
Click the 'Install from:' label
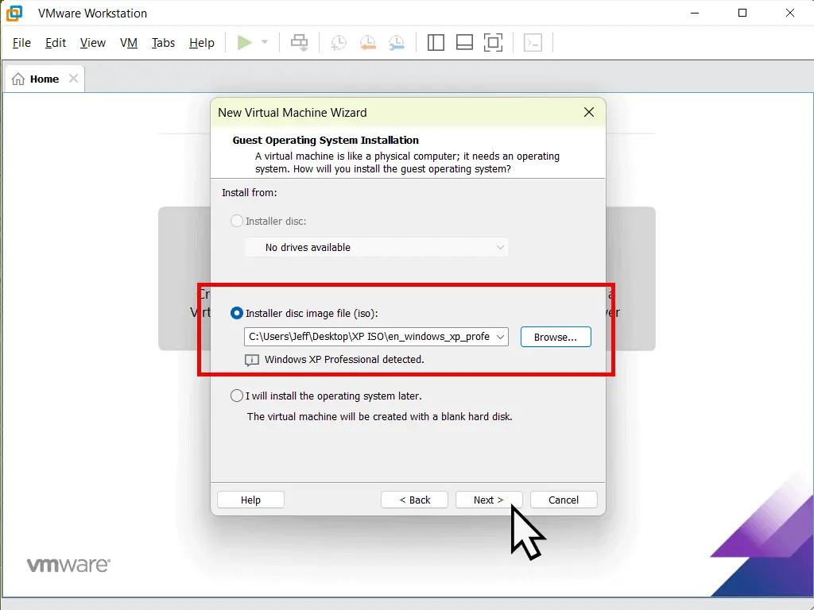pyautogui.click(x=249, y=192)
